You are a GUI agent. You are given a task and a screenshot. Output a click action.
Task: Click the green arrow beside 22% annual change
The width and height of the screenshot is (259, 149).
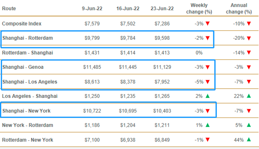[x=249, y=96]
